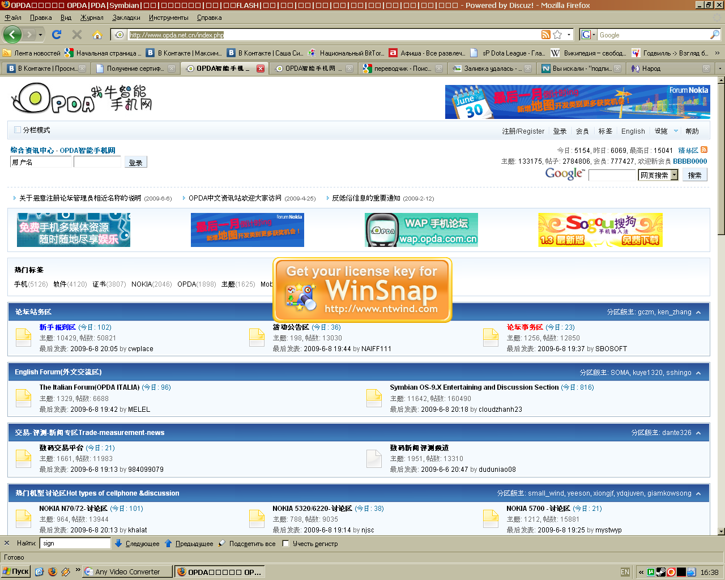Bookmark the page with the star icon
This screenshot has width=725, height=580.
[x=557, y=35]
